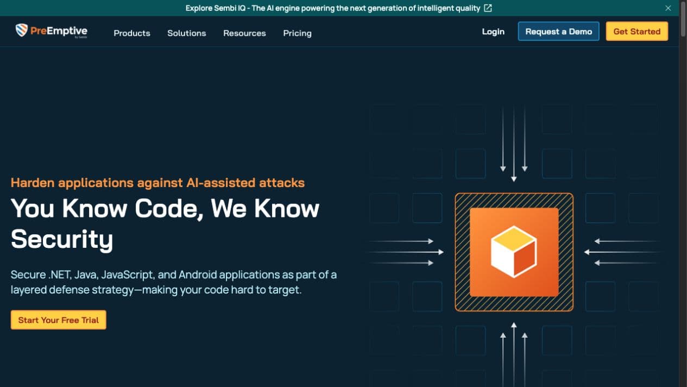Image resolution: width=687 pixels, height=387 pixels.
Task: Select the "You Know Code, We Know Security" headline
Action: coord(165,223)
